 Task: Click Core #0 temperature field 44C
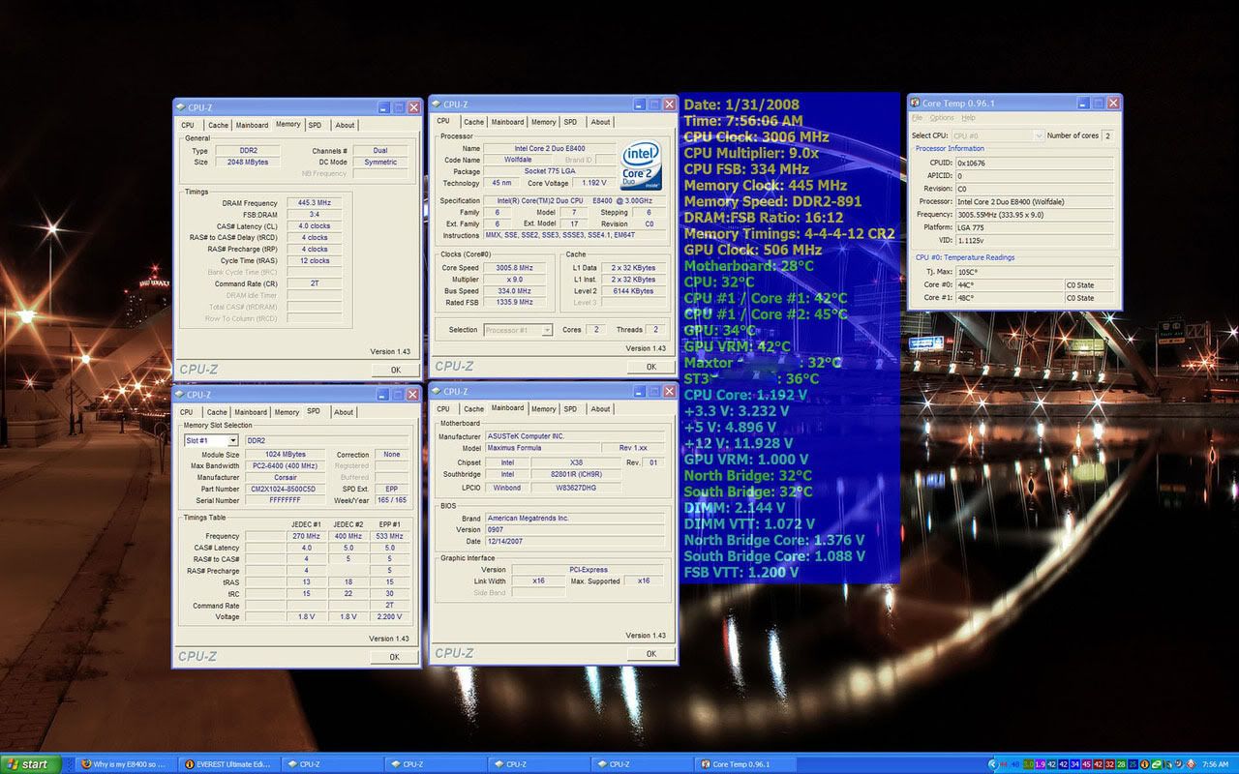[x=1009, y=285]
